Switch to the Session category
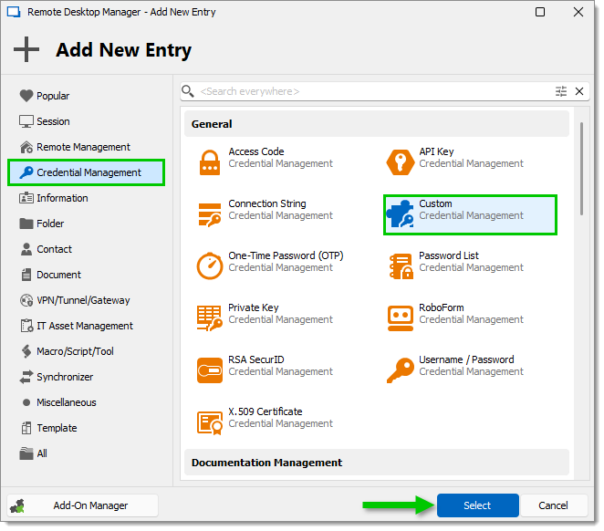604x531 pixels. tap(53, 121)
